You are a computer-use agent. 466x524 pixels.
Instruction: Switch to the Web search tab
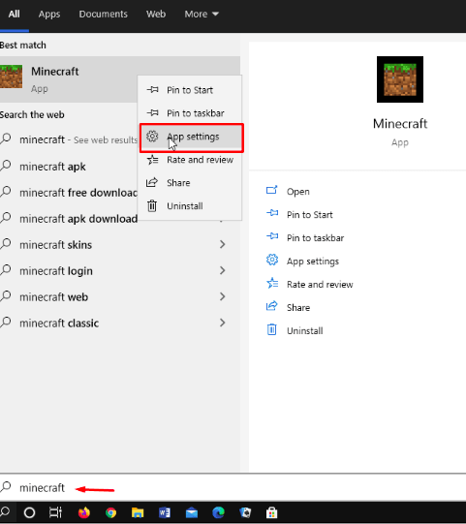pyautogui.click(x=156, y=14)
